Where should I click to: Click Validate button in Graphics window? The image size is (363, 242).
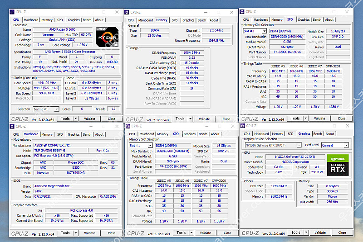pos(320,233)
